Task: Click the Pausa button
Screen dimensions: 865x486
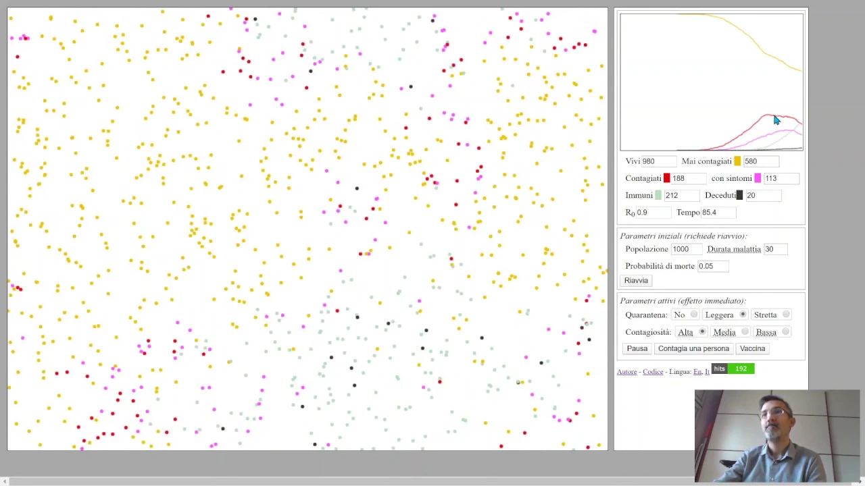Action: click(x=637, y=348)
